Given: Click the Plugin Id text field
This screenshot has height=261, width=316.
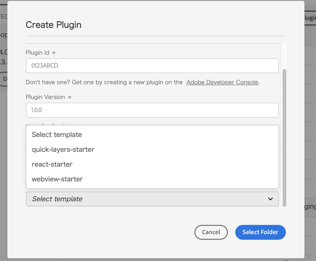Looking at the screenshot, I should pyautogui.click(x=152, y=66).
